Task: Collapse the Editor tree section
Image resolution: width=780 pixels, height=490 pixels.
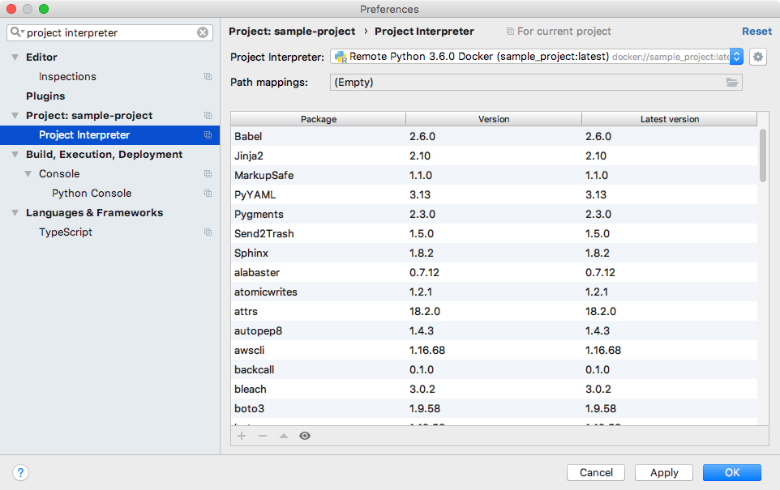Action: tap(15, 58)
